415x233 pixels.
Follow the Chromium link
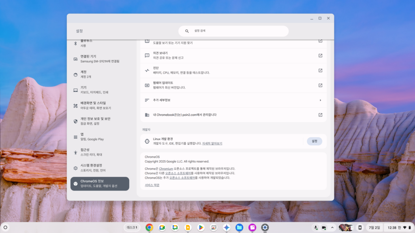pyautogui.click(x=166, y=169)
